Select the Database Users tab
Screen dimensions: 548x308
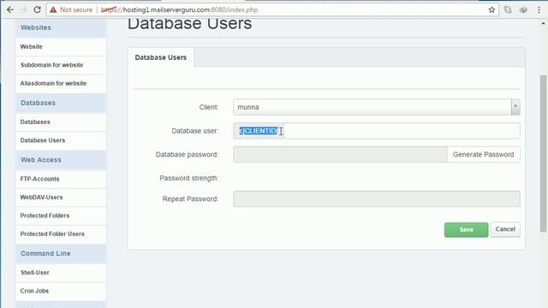click(x=161, y=57)
